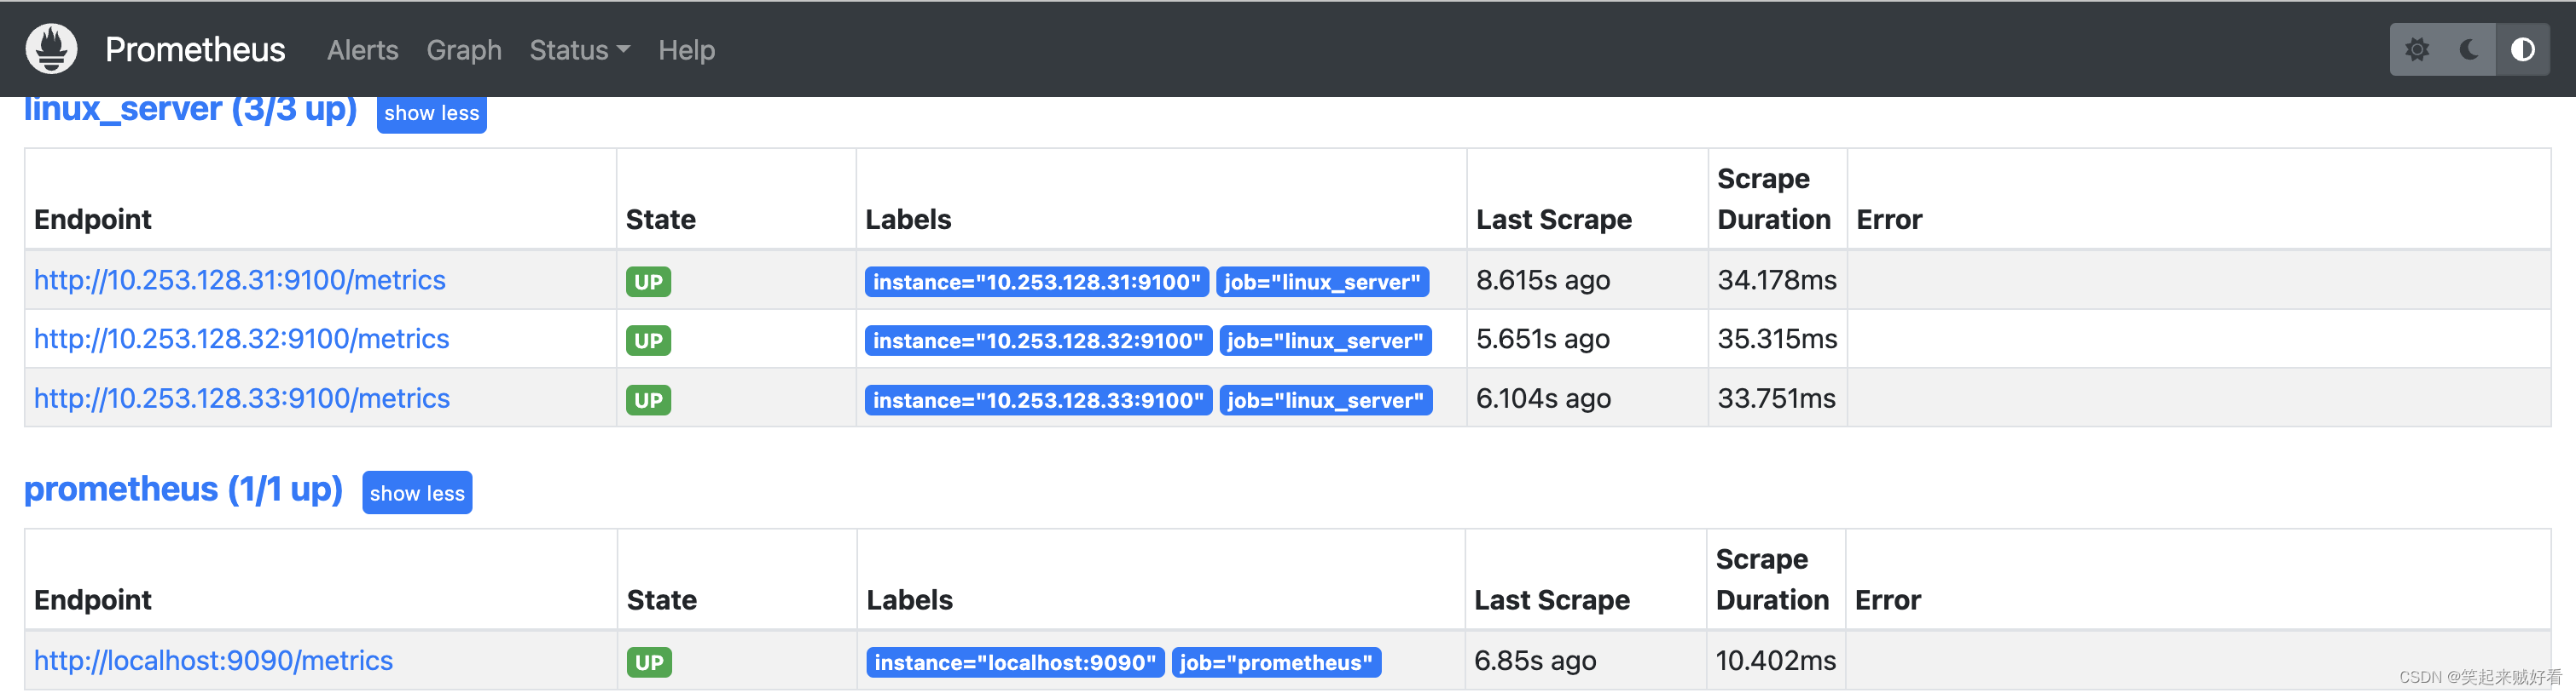
Task: Click label instance="localhost:9090"
Action: click(1015, 662)
